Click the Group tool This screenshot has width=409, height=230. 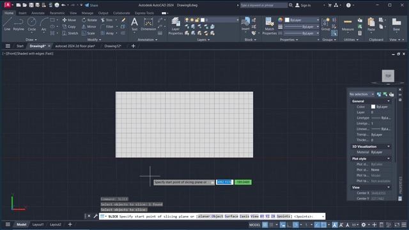click(325, 24)
